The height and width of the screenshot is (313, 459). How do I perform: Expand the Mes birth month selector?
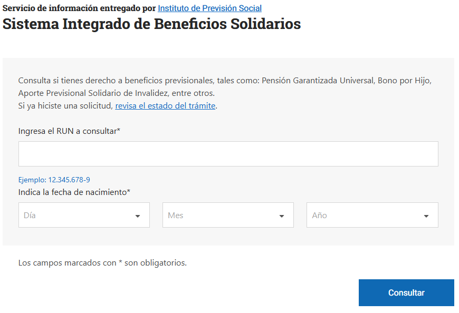tap(228, 215)
